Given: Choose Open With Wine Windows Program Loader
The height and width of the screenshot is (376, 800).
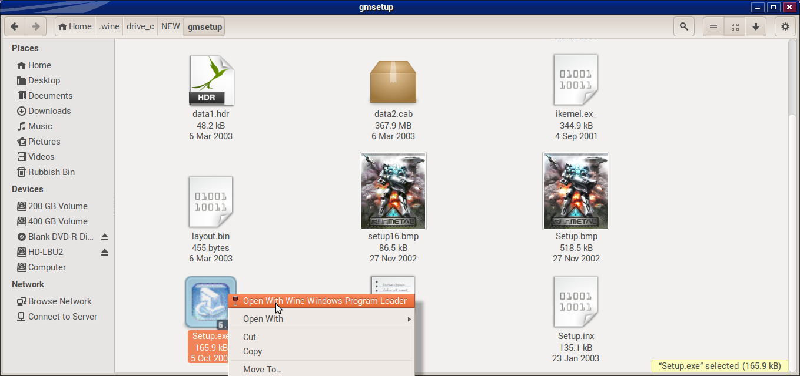Looking at the screenshot, I should coord(324,301).
